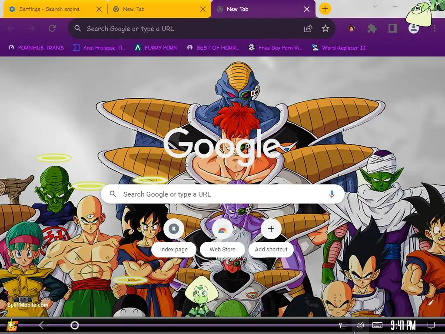Go forward with the toolbar forward arrow
445x334 pixels.
31,28
